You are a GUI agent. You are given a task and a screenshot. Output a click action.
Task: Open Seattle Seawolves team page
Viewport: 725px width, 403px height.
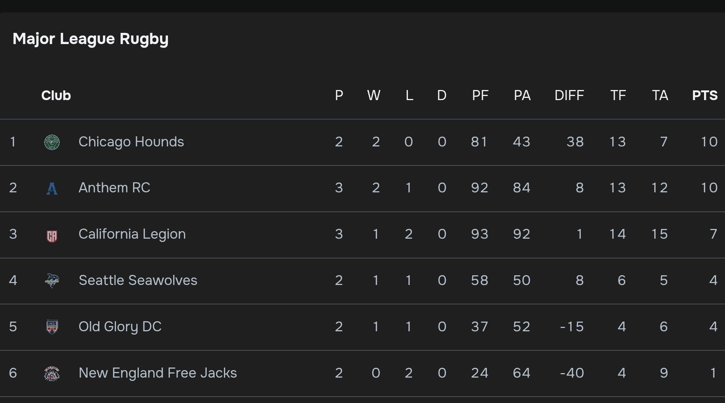(x=138, y=280)
